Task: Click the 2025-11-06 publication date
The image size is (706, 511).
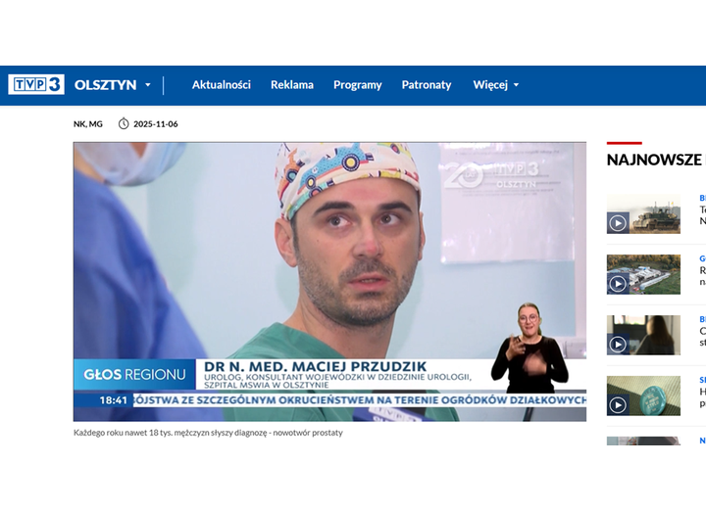Action: point(155,124)
